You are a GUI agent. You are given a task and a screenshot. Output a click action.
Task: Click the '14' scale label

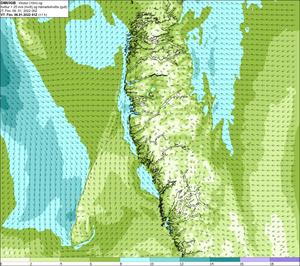click(x=211, y=264)
